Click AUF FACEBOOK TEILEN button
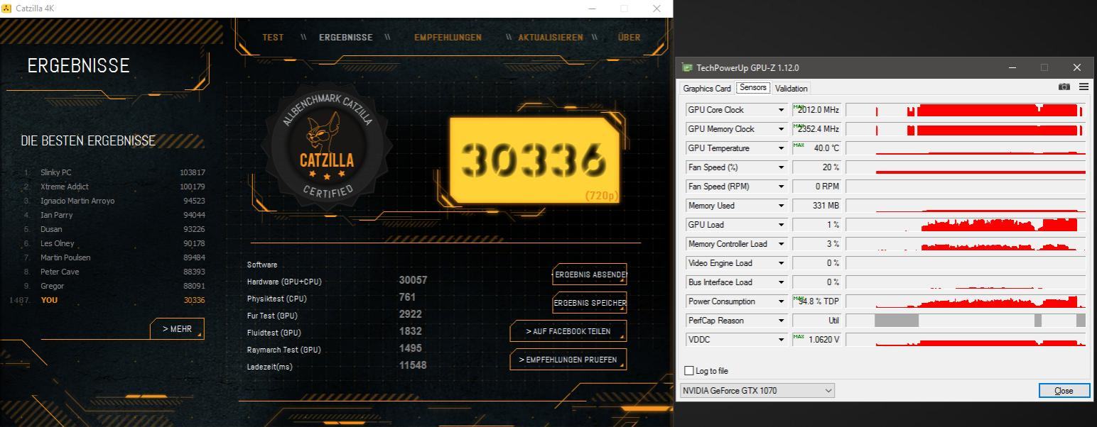1097x427 pixels. [x=568, y=331]
